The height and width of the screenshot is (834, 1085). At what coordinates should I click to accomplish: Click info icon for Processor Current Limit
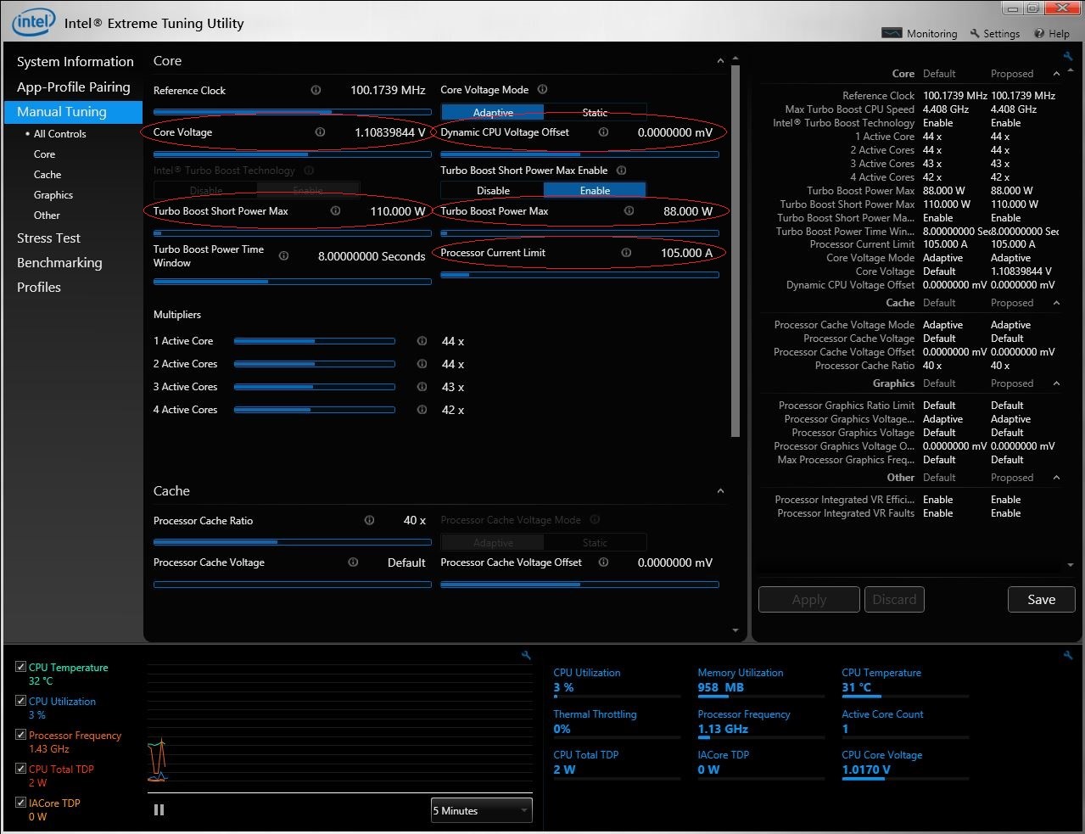point(626,253)
